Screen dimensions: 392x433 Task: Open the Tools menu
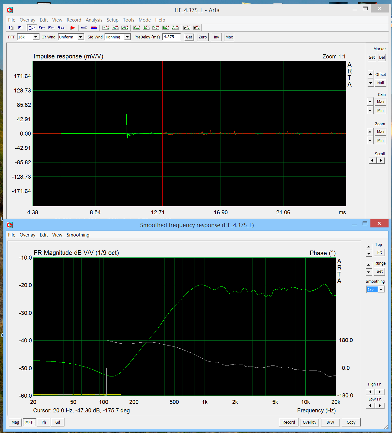tap(129, 20)
